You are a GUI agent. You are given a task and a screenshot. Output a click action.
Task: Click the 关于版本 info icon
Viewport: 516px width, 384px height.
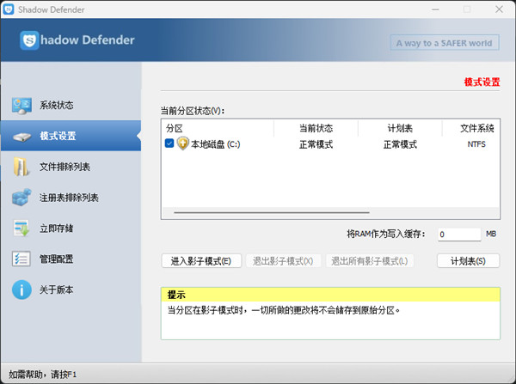pos(21,290)
